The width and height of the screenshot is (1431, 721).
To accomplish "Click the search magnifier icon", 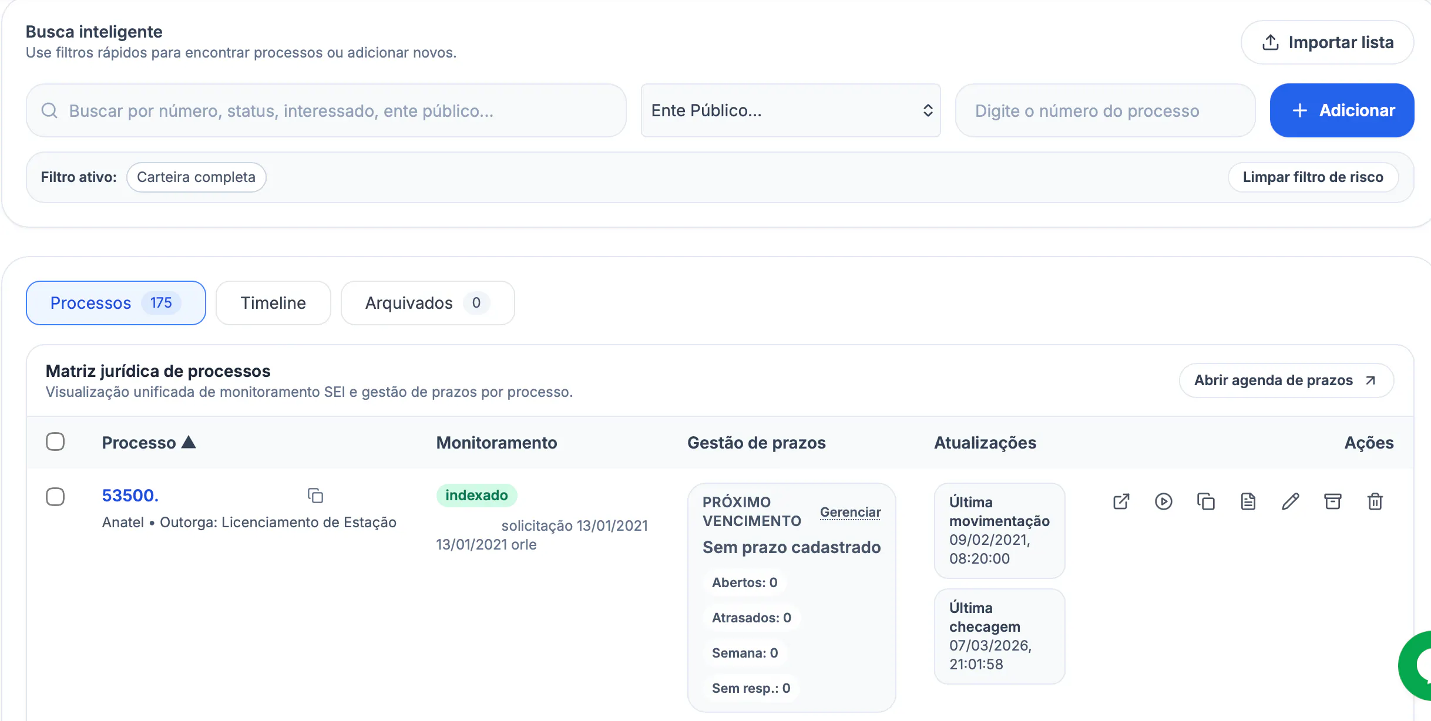I will coord(50,110).
